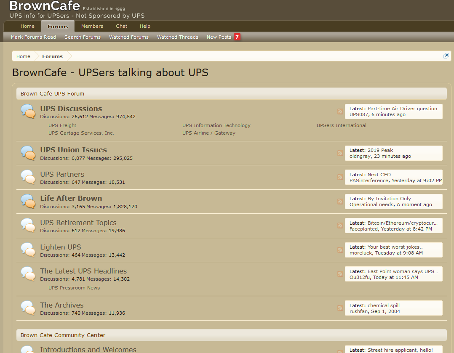
Task: Click the Lighten UPS forum status icon
Action: 28,249
